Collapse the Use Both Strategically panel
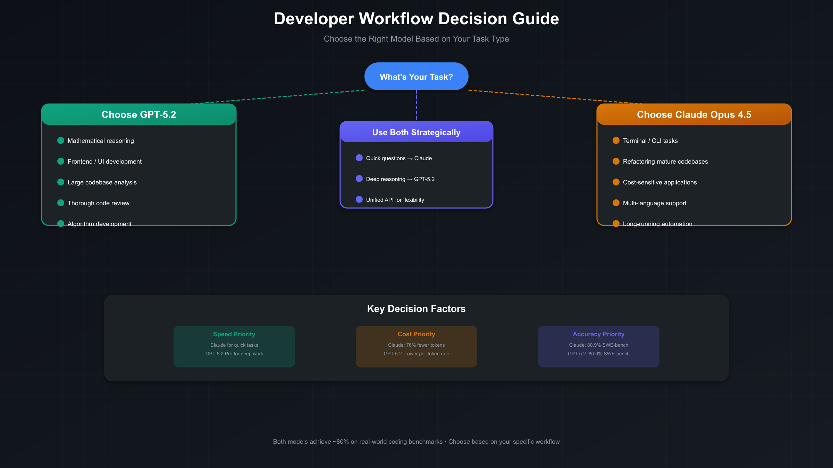833x468 pixels. (x=416, y=132)
